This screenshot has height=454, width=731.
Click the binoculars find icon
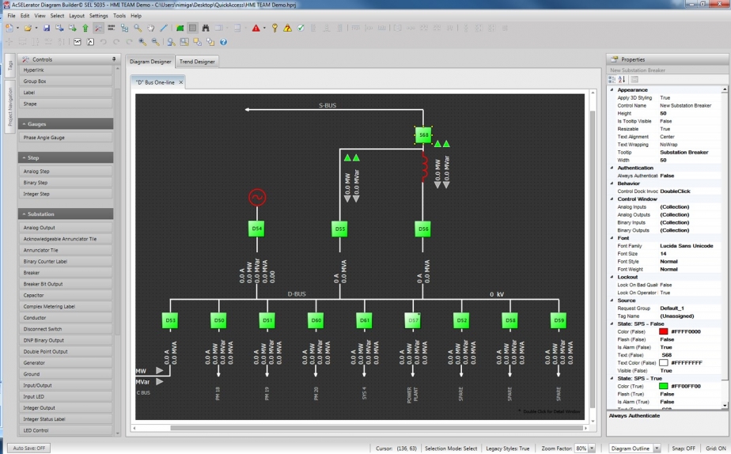(x=206, y=28)
